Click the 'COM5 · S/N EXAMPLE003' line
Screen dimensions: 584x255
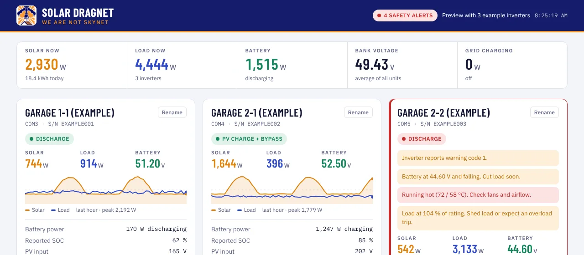pos(432,124)
